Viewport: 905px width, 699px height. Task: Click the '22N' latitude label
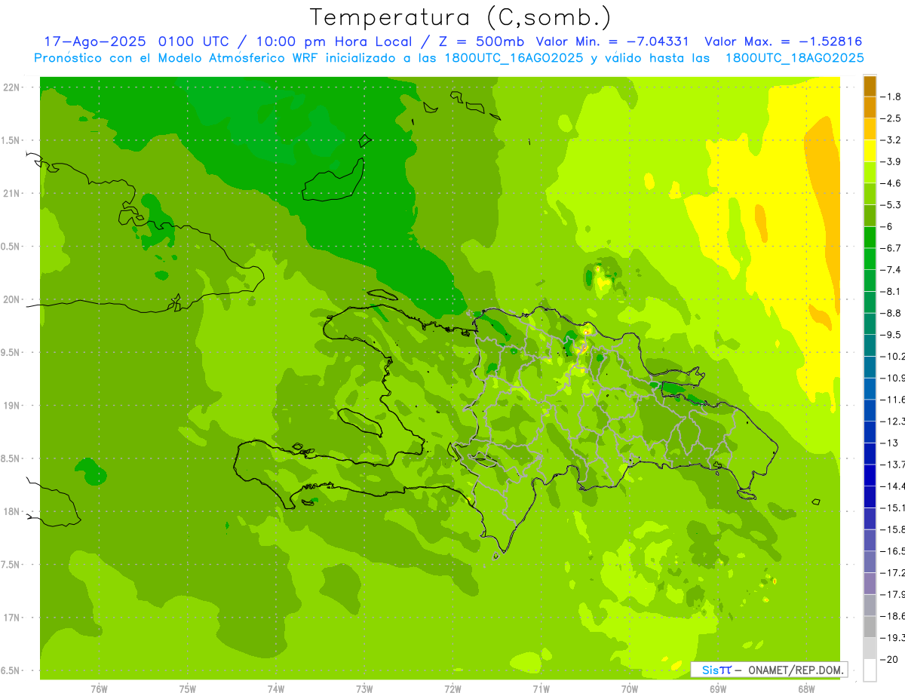(x=11, y=87)
